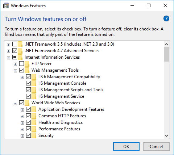Uncheck the Web Management Tools checkbox
Image resolution: width=174 pixels, height=155 pixels.
tap(21, 70)
